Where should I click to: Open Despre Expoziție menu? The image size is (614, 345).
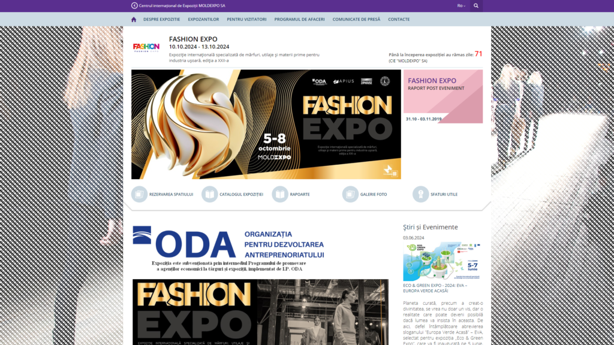pyautogui.click(x=162, y=19)
